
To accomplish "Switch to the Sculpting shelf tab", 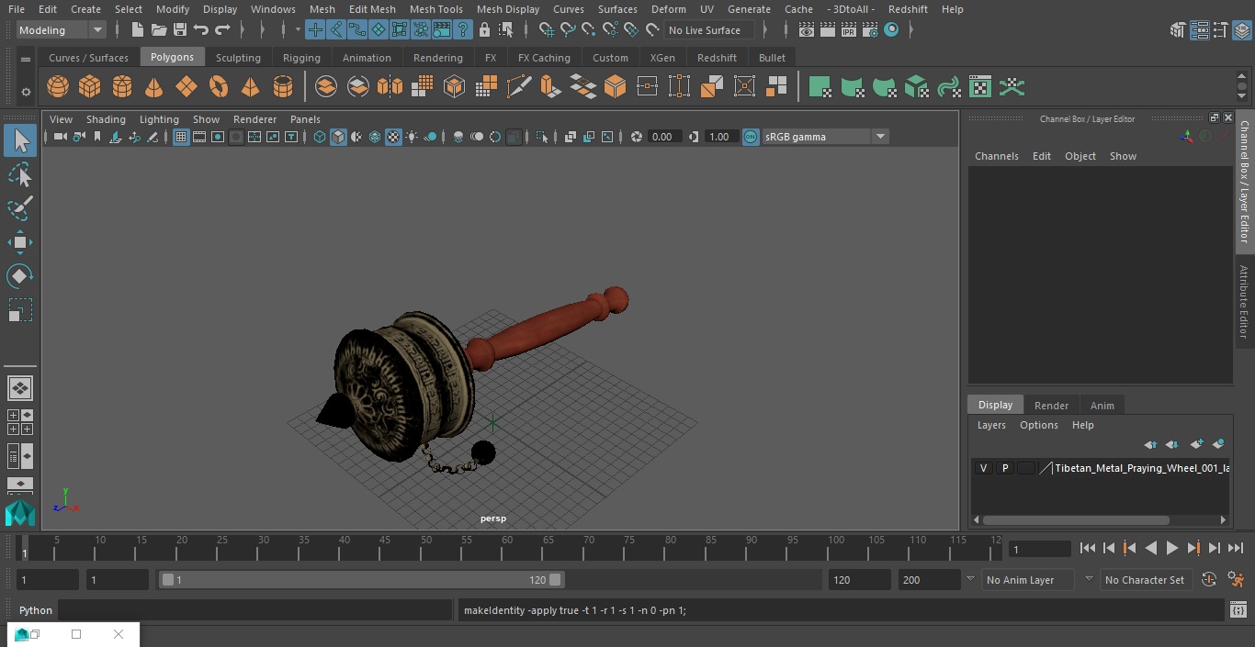I will tap(238, 58).
